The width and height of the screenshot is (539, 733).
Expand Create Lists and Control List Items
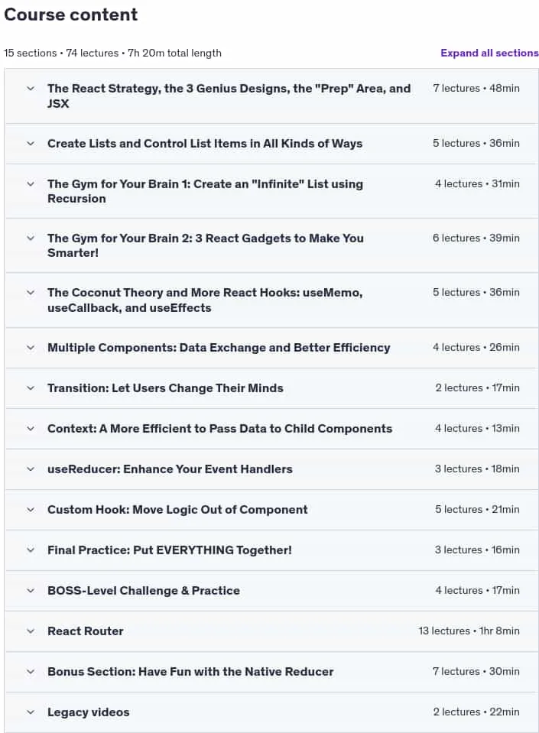31,144
